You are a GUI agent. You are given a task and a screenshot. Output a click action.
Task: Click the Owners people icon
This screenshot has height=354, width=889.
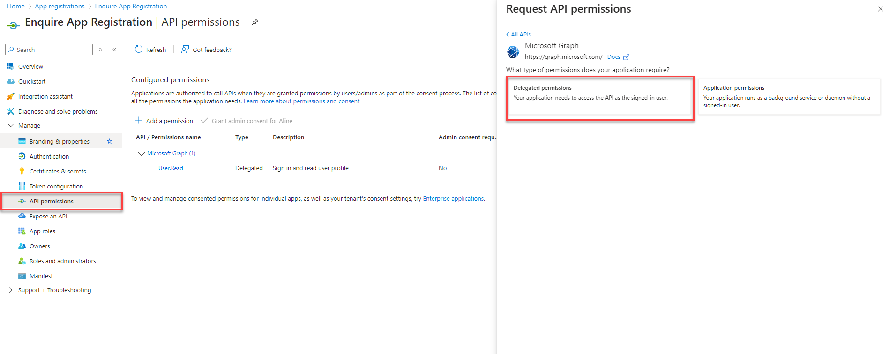pyautogui.click(x=22, y=246)
